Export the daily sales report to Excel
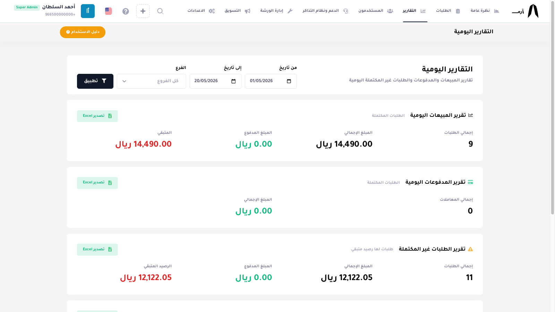This screenshot has width=555, height=312. pos(97,116)
